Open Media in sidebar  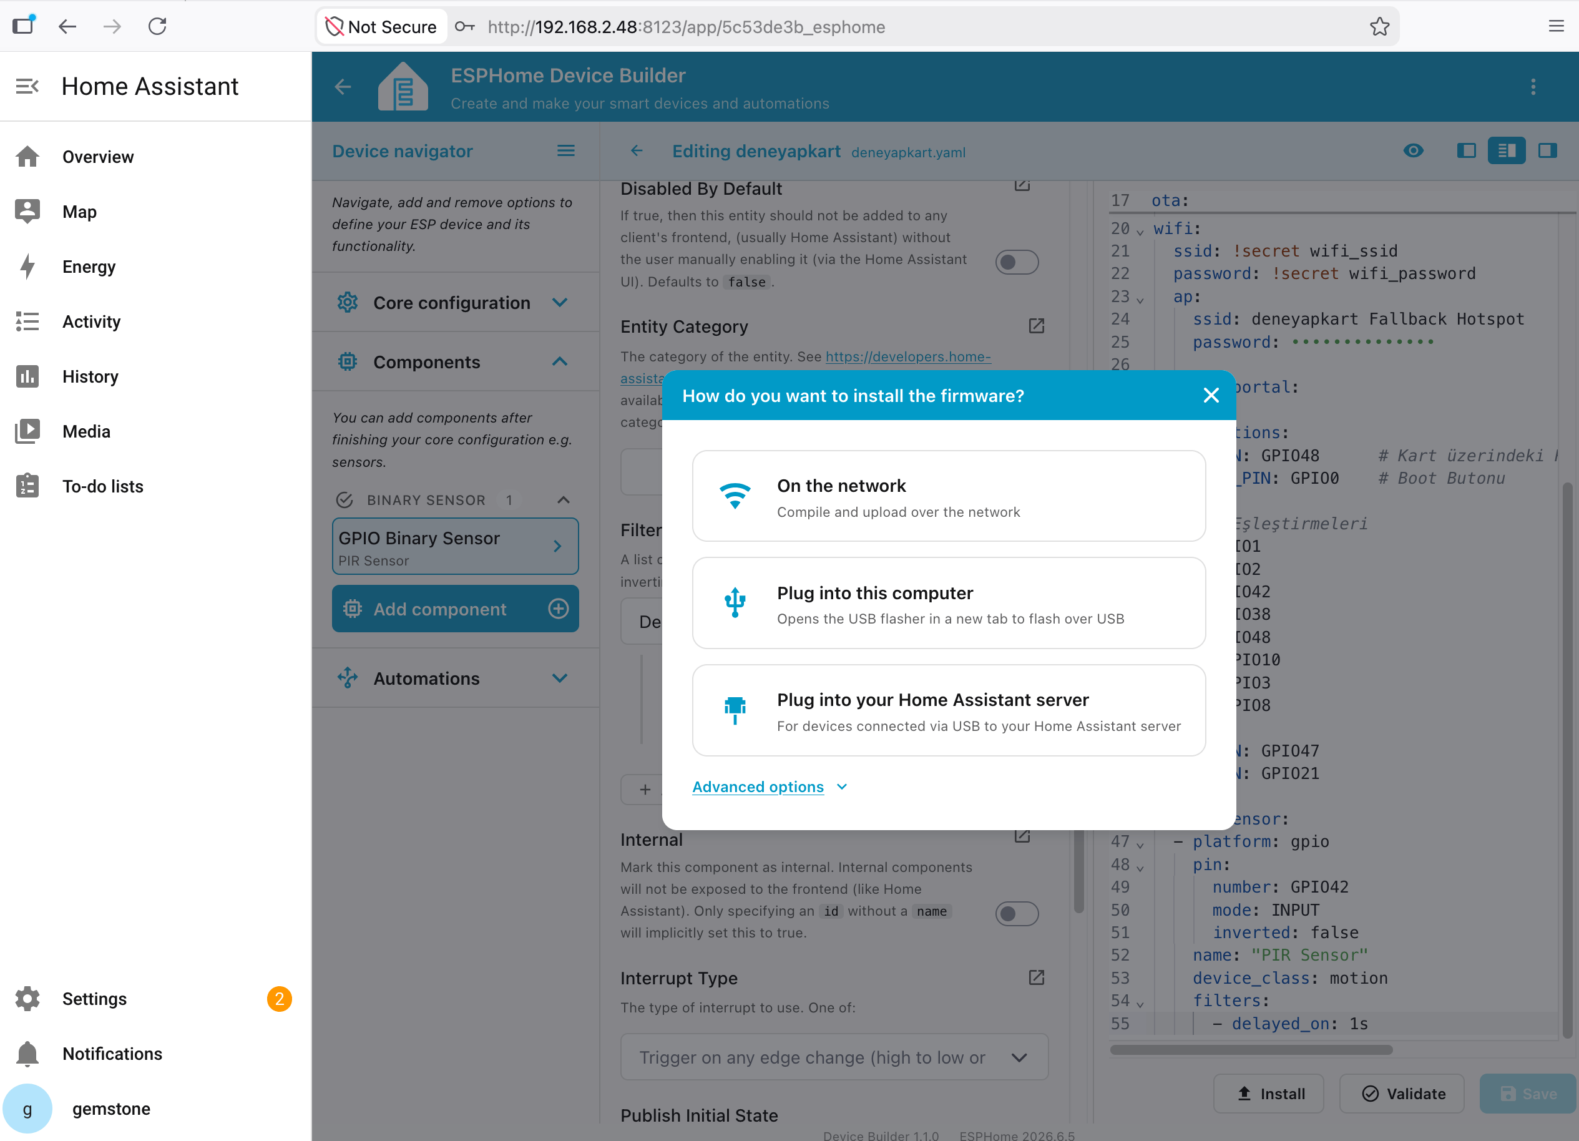(155, 431)
